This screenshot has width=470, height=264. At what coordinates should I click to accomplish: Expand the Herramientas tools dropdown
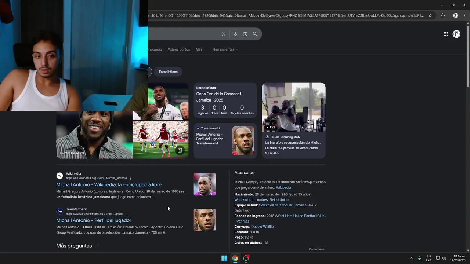pyautogui.click(x=225, y=49)
